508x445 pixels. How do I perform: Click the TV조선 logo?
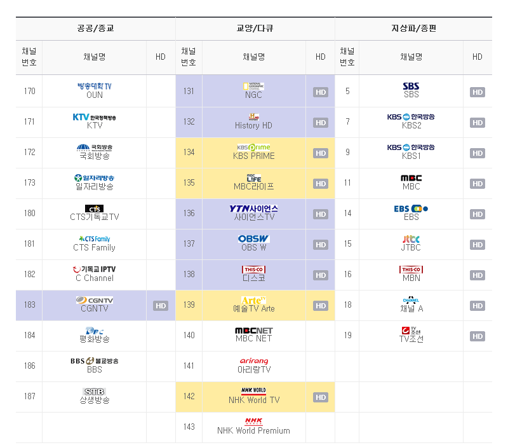[411, 331]
